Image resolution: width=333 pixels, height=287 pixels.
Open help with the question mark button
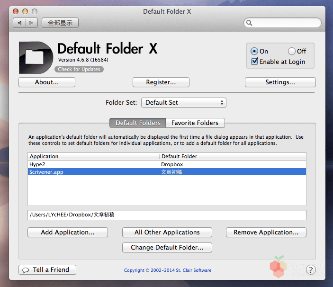tap(311, 270)
